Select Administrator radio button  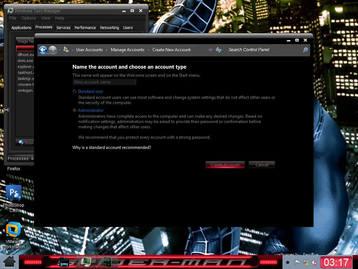[x=74, y=110]
